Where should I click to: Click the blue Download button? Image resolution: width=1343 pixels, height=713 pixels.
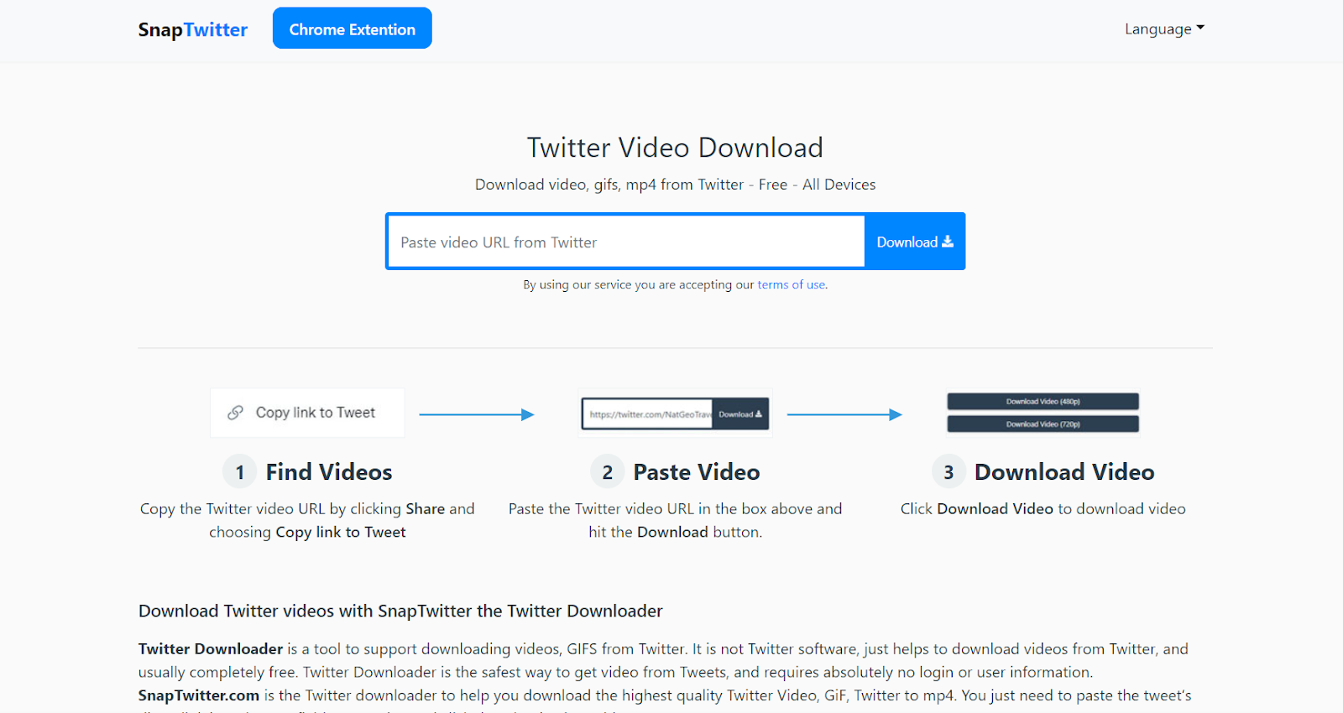pyautogui.click(x=915, y=242)
